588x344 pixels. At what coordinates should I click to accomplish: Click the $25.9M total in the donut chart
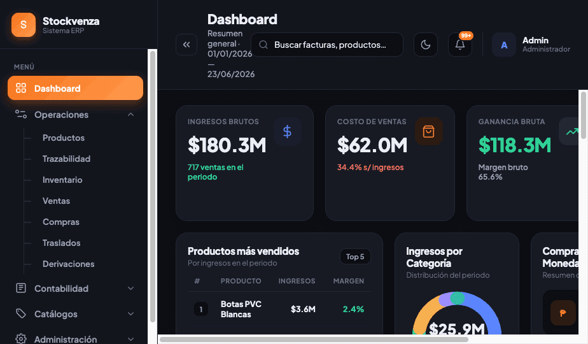(457, 328)
